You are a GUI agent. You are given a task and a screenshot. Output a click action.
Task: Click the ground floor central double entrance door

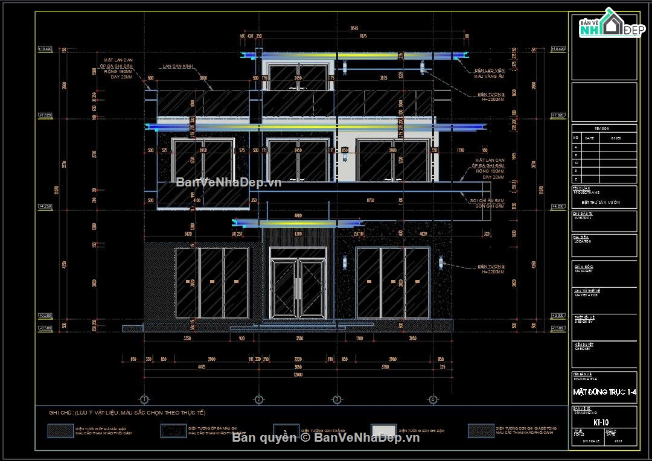(x=296, y=287)
